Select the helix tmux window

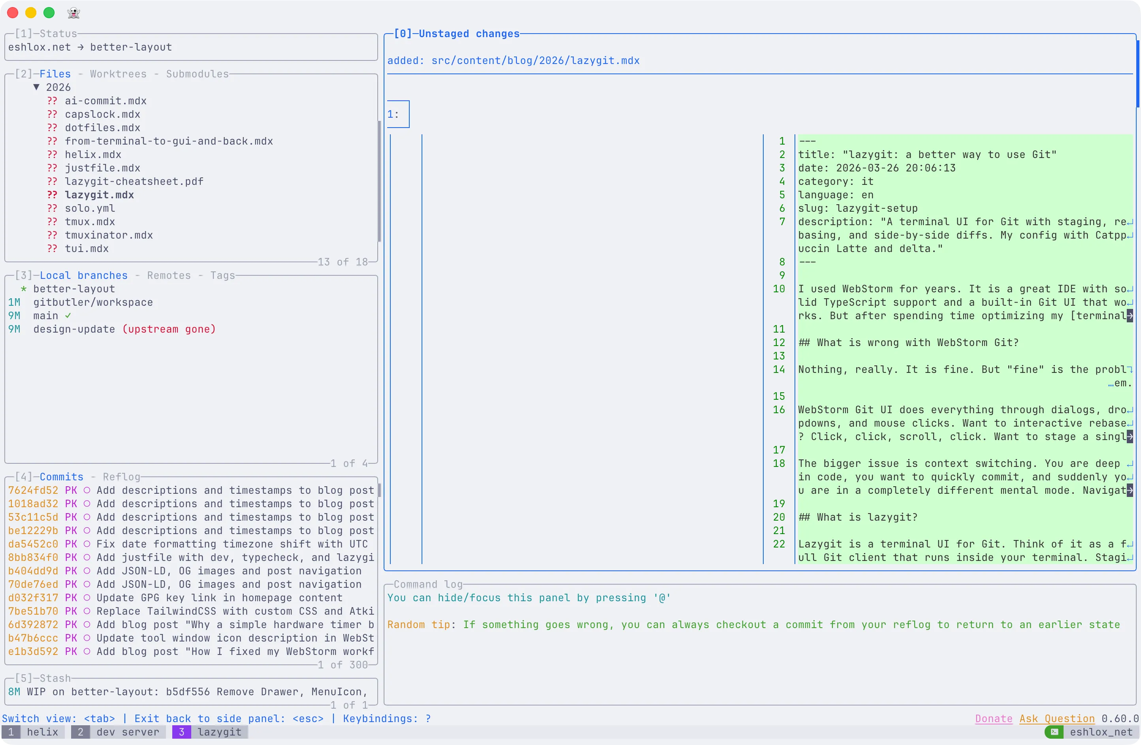[42, 732]
